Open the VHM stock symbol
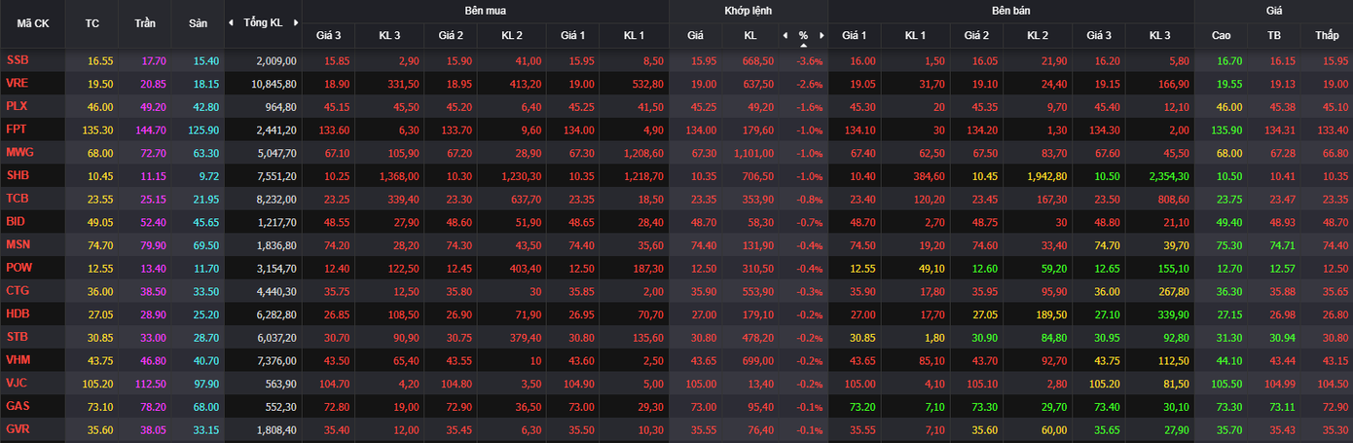 [x=18, y=359]
